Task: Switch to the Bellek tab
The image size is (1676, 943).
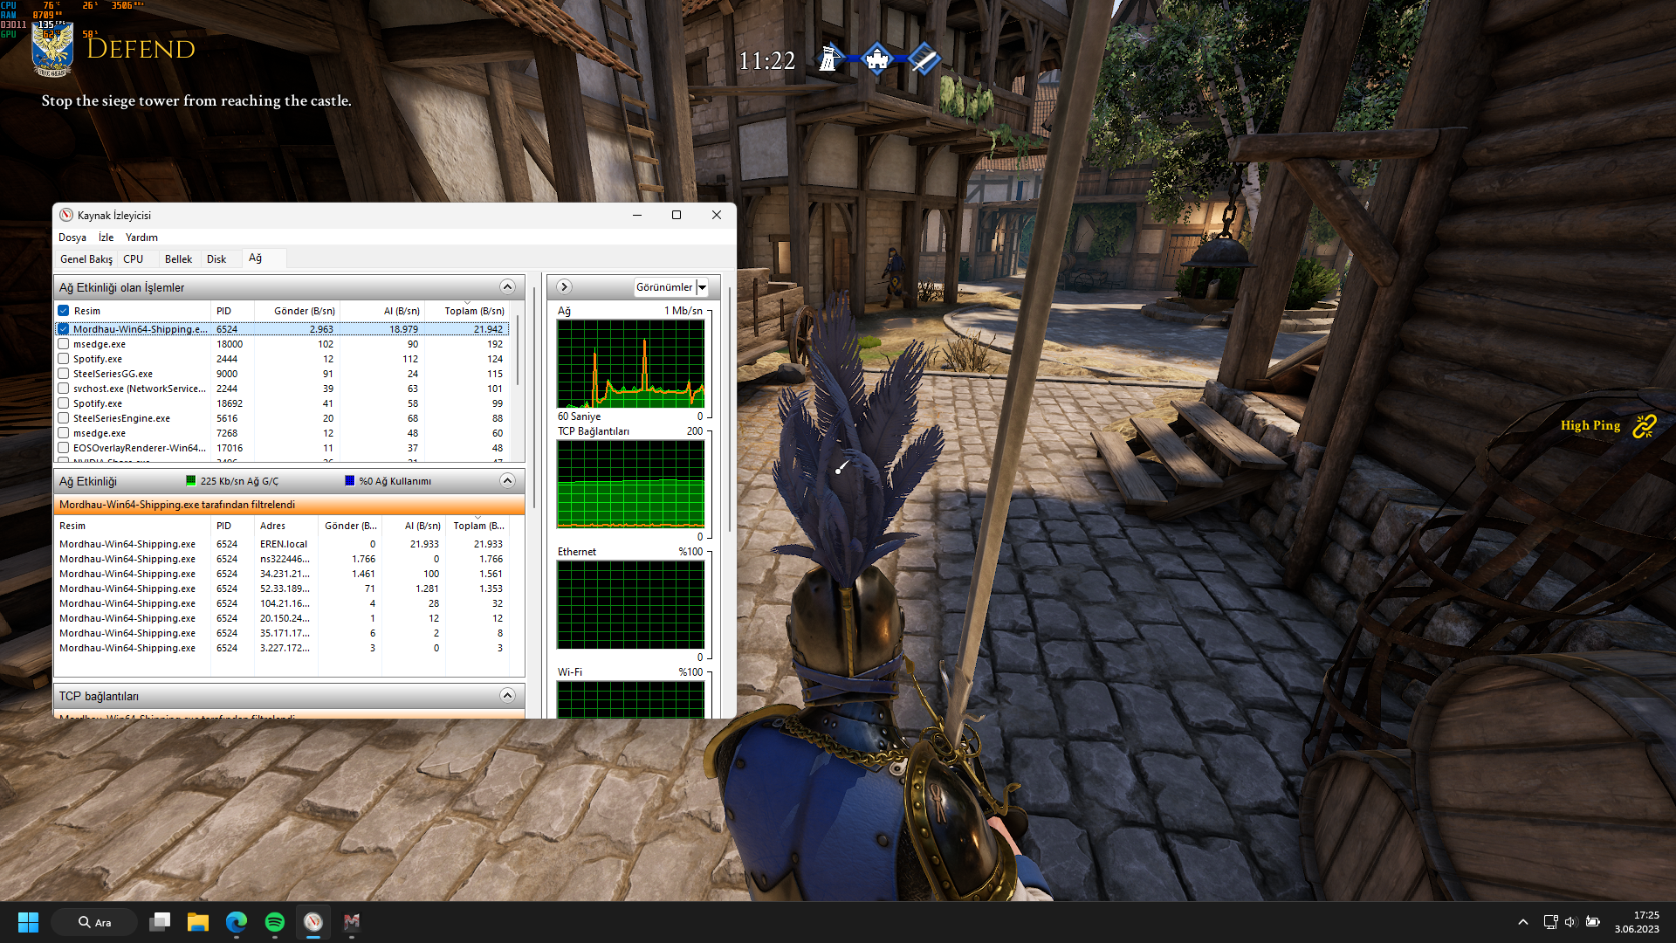Action: [178, 259]
